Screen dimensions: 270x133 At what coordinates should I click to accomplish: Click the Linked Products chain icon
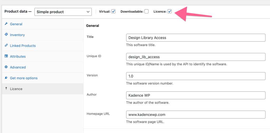point(6,45)
